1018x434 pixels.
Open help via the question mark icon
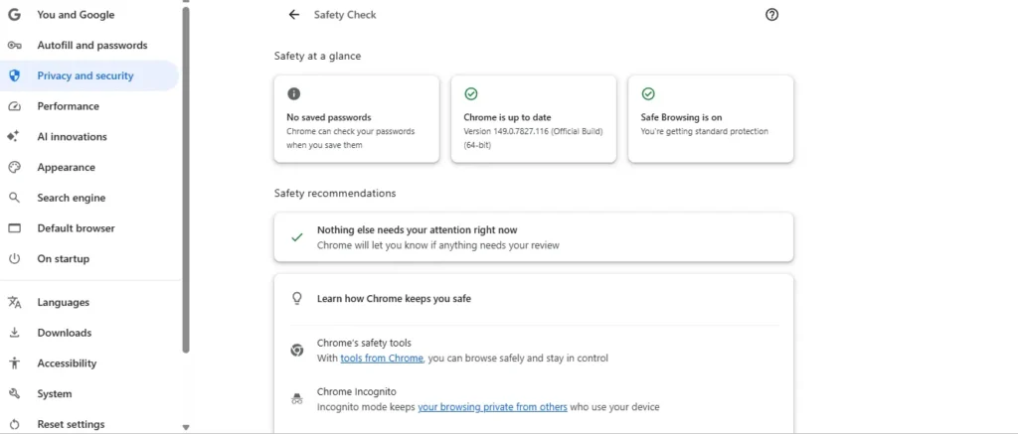[771, 14]
